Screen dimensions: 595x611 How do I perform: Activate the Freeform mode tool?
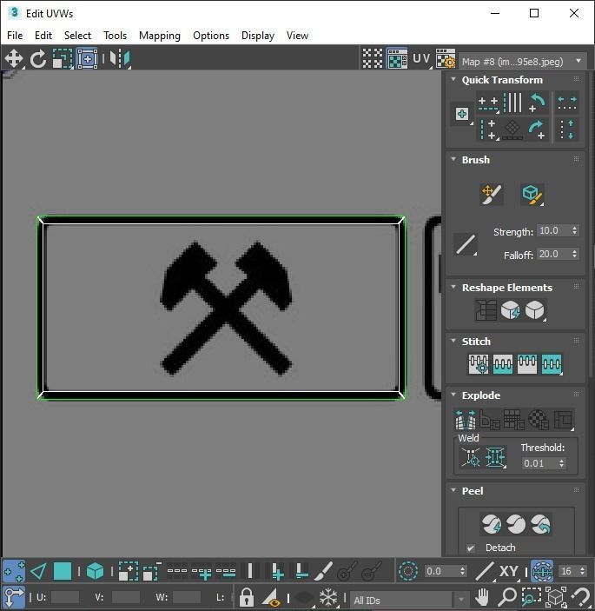[87, 59]
